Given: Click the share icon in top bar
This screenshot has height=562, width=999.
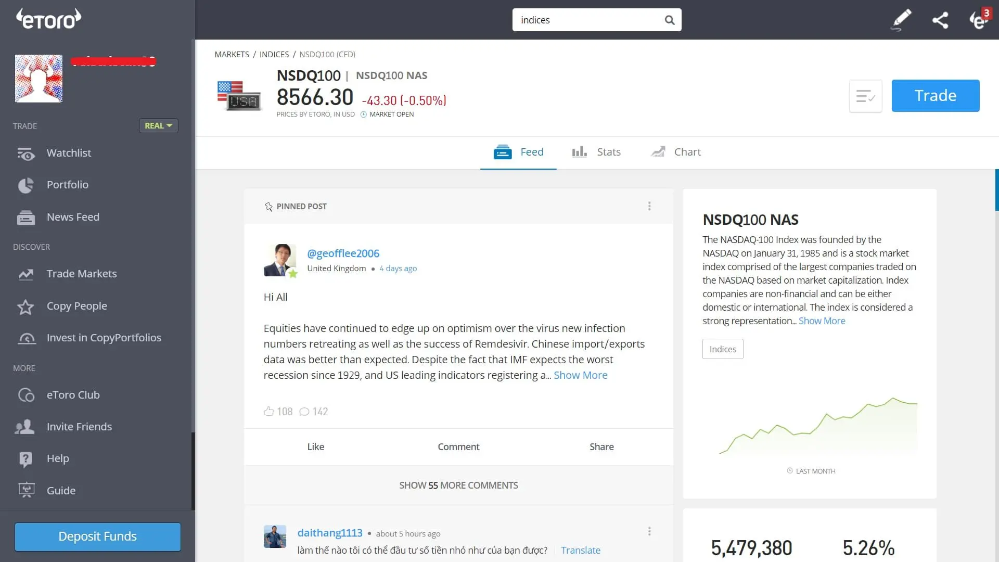Looking at the screenshot, I should 940,20.
